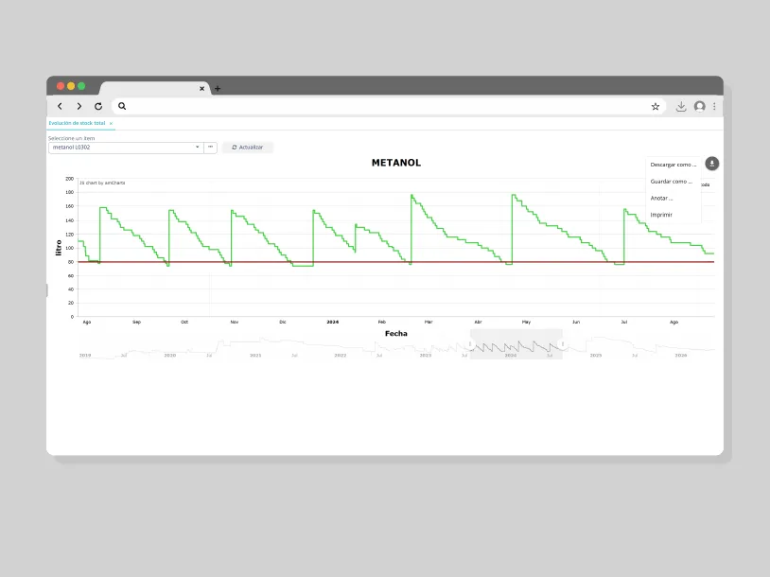The width and height of the screenshot is (770, 577).
Task: Click the ellipsis button beside item selector
Action: 210,148
